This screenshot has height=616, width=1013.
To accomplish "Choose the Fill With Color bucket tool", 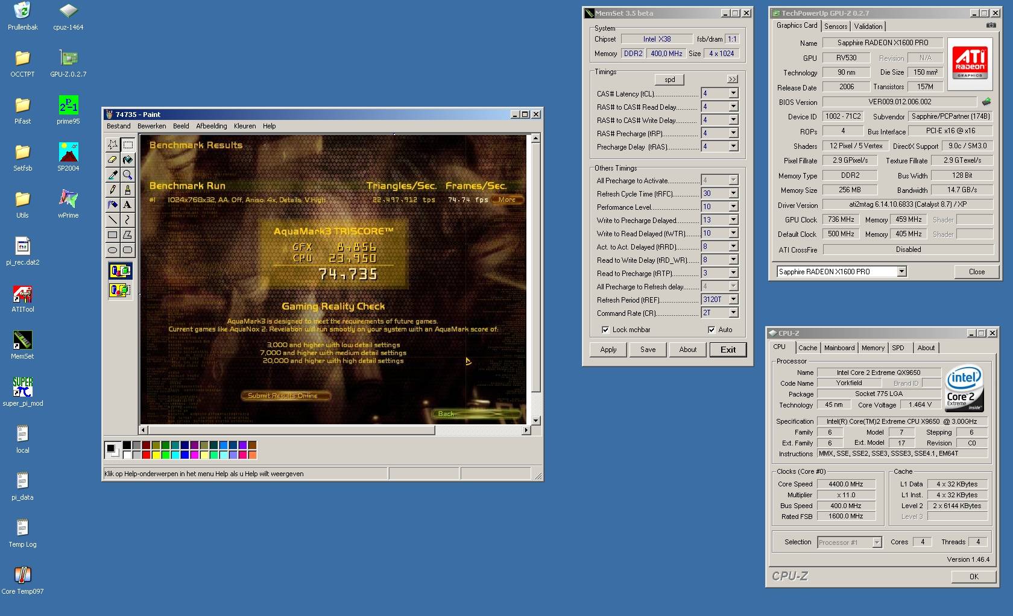I will [128, 160].
